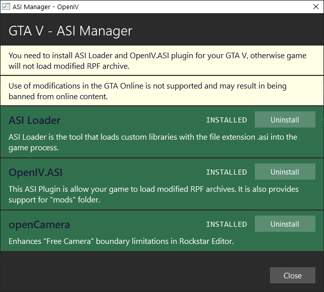This screenshot has width=324, height=292.
Task: Click the INSTALLED status next to openCamera
Action: [227, 224]
